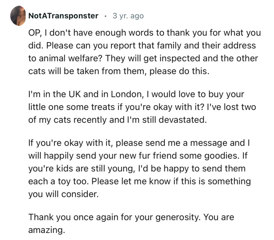
Task: Open the NotATransponster username profile link
Action: [63, 16]
